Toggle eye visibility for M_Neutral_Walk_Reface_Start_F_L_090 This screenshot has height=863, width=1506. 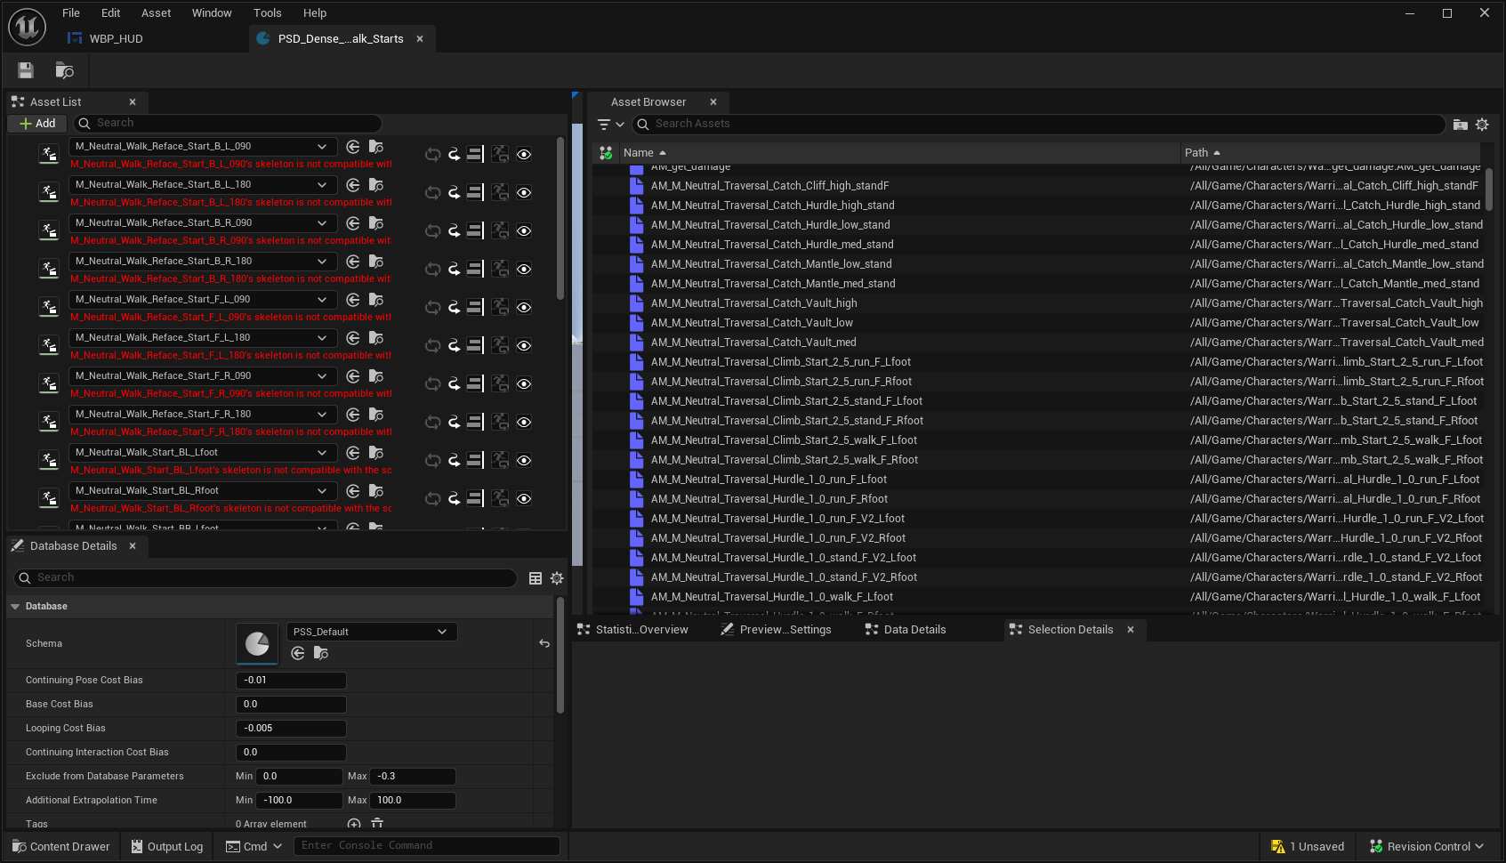[524, 307]
